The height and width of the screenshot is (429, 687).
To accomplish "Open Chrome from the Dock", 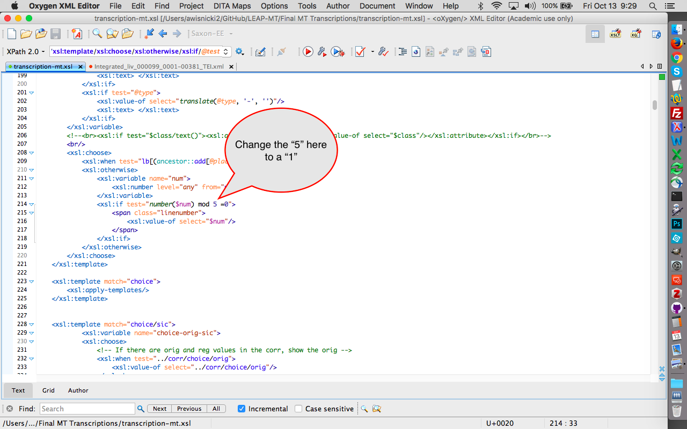I will [677, 57].
